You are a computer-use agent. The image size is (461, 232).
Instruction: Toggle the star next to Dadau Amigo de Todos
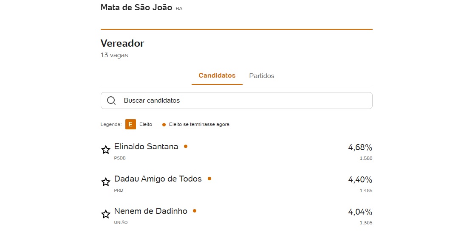pos(105,182)
